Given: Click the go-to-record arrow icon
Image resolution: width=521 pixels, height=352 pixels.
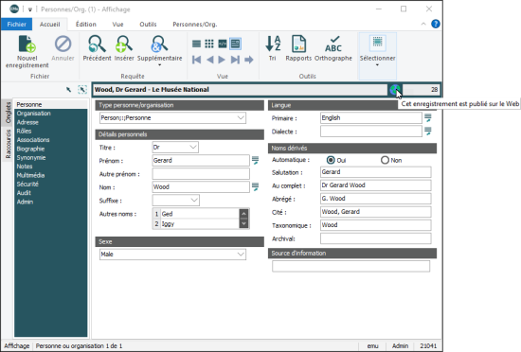Looking at the screenshot, I should 249,60.
